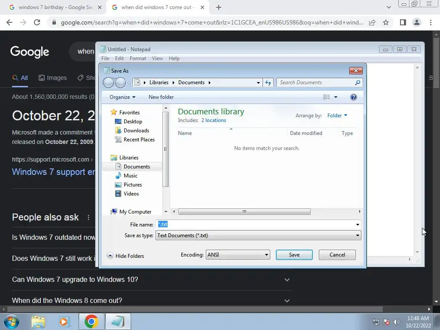The image size is (440, 330).
Task: Open Encoding ANSI dropdown
Action: pyautogui.click(x=238, y=255)
